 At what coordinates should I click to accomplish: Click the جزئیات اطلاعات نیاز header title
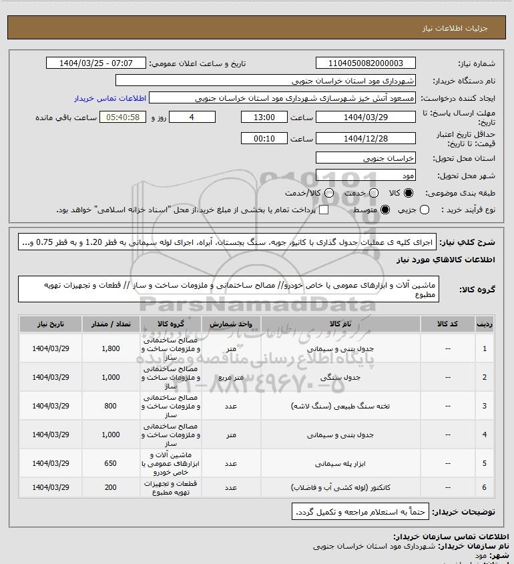pos(455,28)
